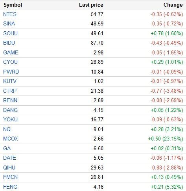Screen dimensions: 186x191
Task: Sort by the Change column header
Action: [x=173, y=5]
